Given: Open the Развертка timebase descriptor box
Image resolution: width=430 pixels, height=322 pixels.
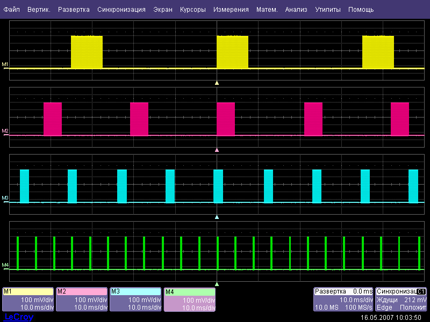Looking at the screenshot, I should [x=343, y=299].
